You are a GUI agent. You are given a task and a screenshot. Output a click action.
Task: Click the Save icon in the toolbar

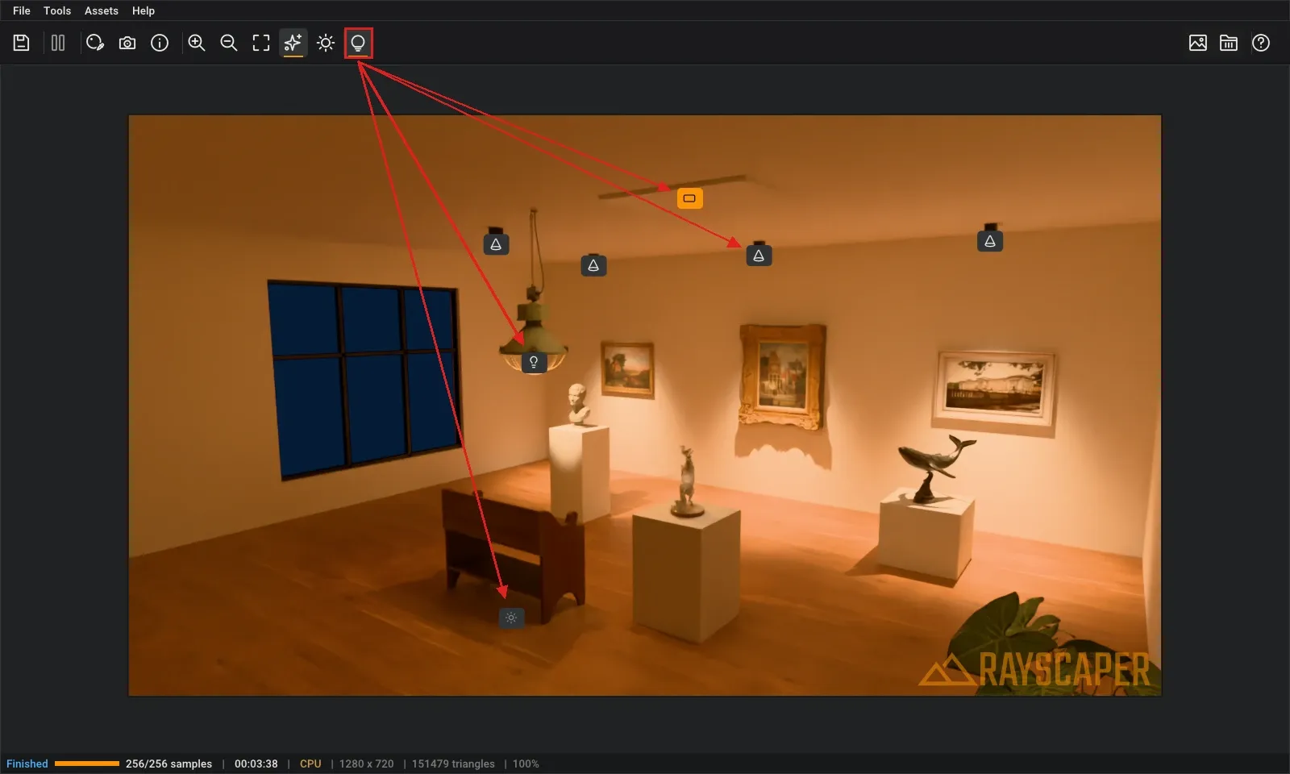[22, 43]
